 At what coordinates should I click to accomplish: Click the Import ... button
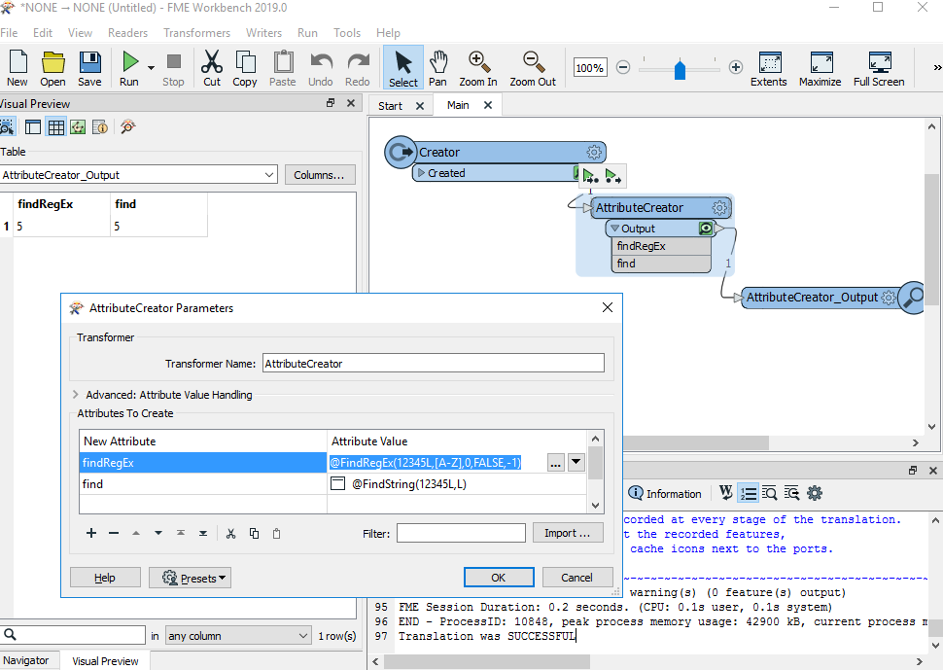pos(568,533)
